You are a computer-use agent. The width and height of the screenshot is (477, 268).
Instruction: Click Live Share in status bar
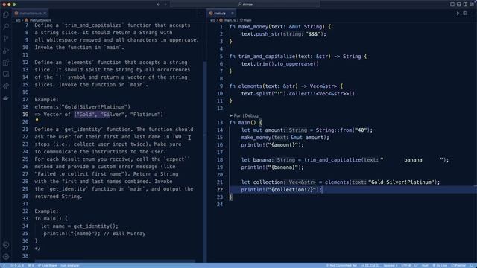click(48, 265)
